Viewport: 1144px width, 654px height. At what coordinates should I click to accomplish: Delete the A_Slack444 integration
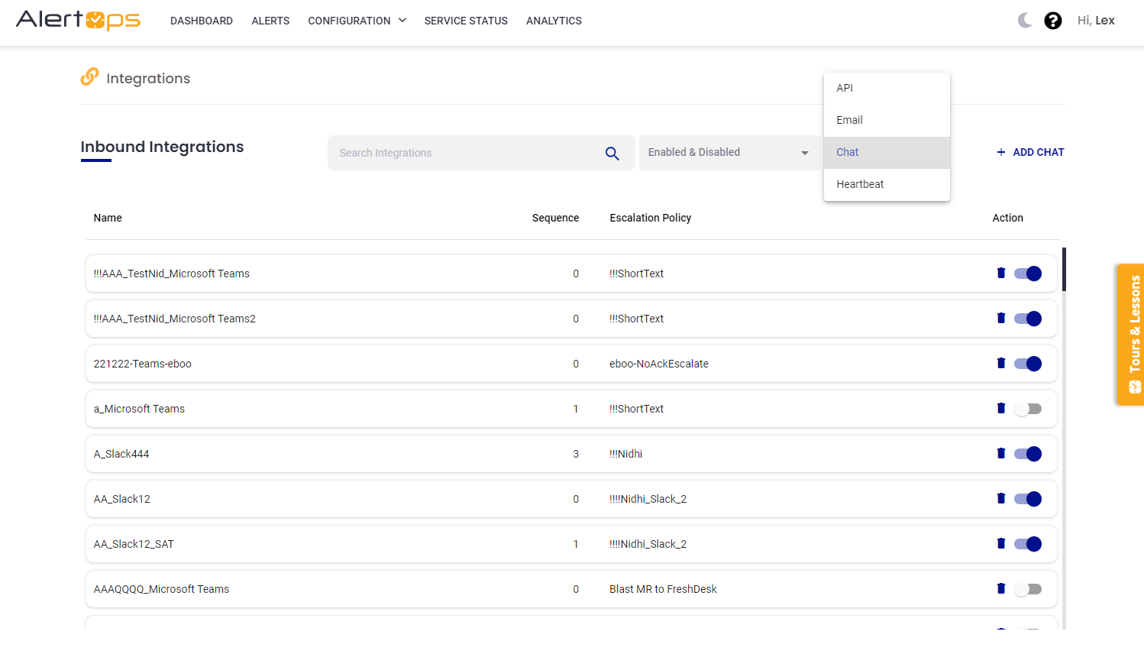coord(1000,453)
